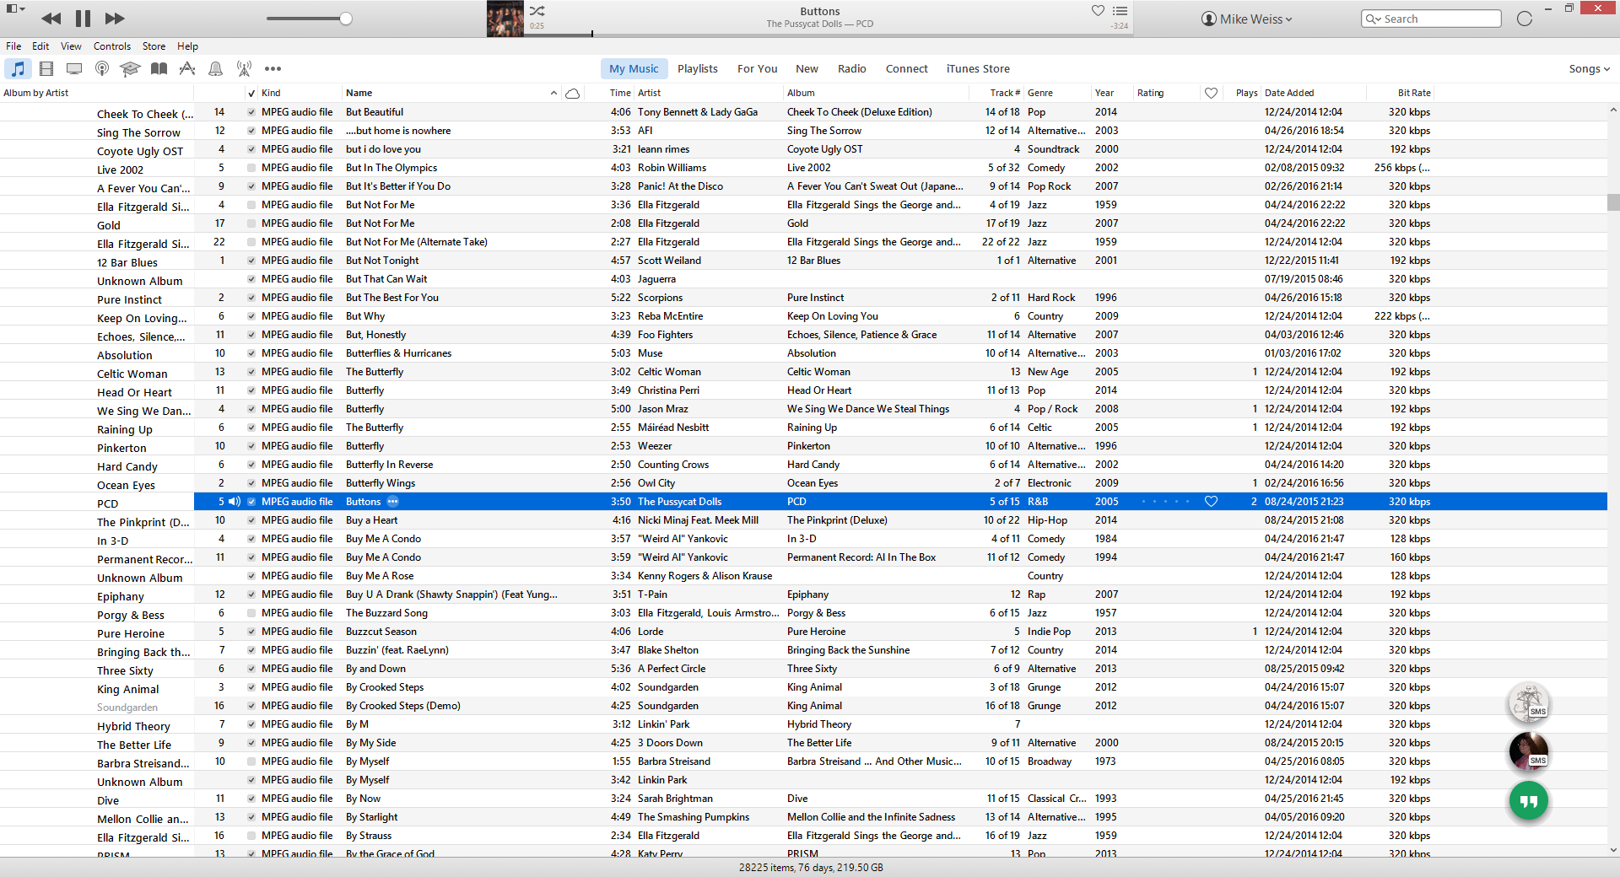Click the heart icon on the Buttons row

click(1211, 502)
